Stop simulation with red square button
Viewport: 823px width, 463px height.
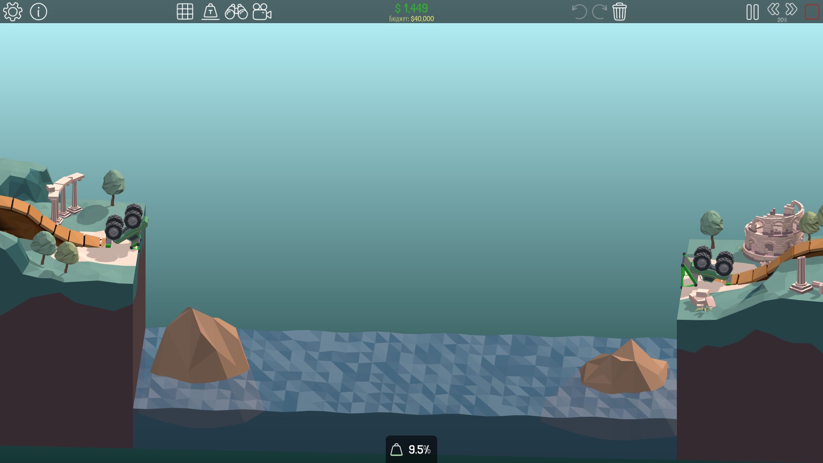pyautogui.click(x=812, y=12)
